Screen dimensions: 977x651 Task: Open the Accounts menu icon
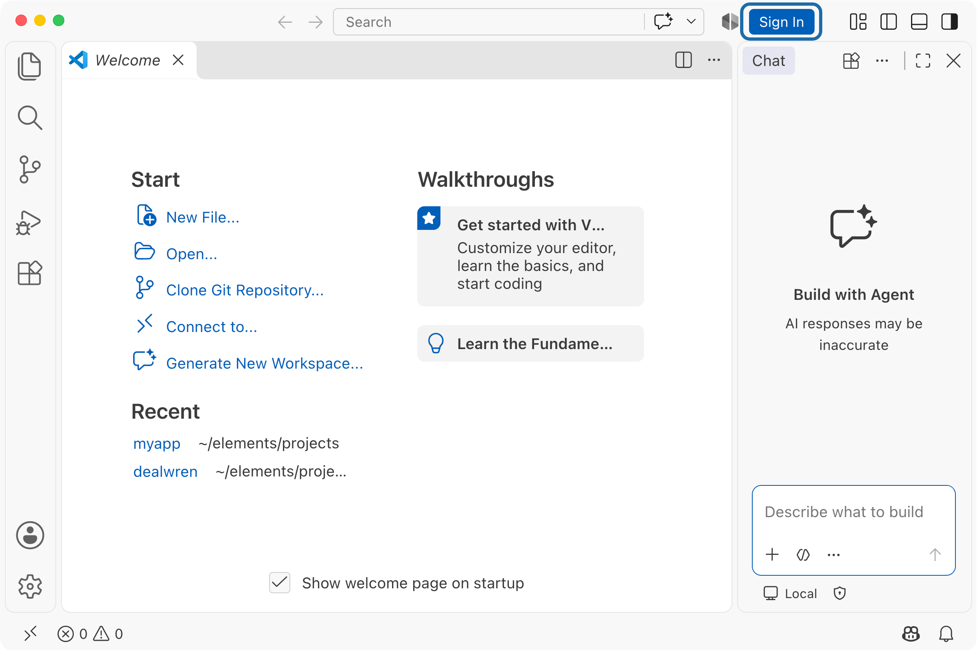pyautogui.click(x=30, y=535)
